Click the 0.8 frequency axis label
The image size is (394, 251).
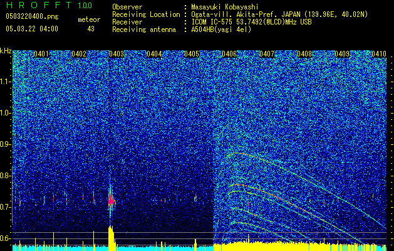tap(5, 176)
